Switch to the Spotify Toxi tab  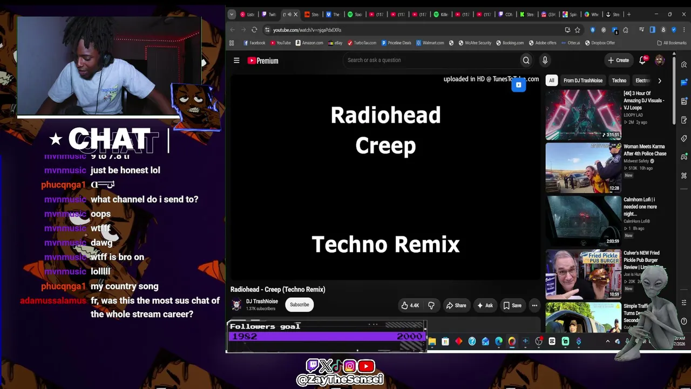click(x=354, y=14)
